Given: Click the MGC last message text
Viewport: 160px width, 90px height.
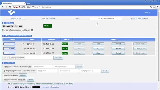Looking at the screenshot, I should pos(41,84).
